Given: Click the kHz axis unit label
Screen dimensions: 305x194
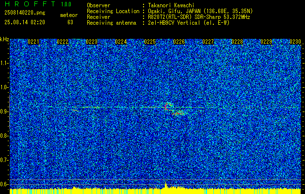Looking at the screenshot, I should pyautogui.click(x=4, y=39).
